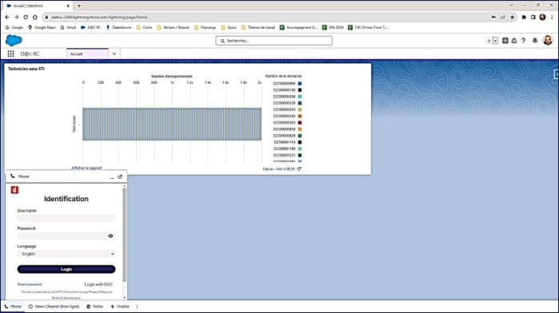This screenshot has width=559, height=313.
Task: Click the Google Privacy Policy link
Action: pyautogui.click(x=98, y=292)
